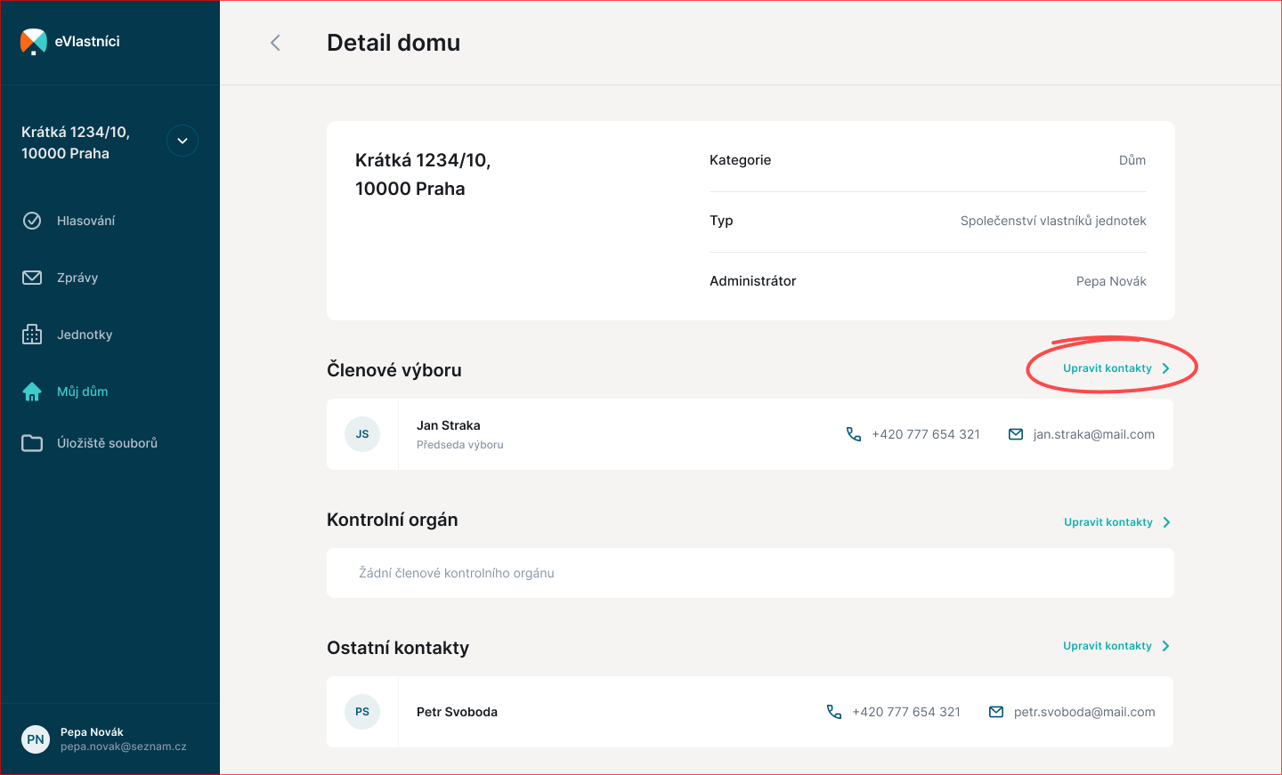
Task: Click the Zprávy envelope icon
Action: point(32,278)
